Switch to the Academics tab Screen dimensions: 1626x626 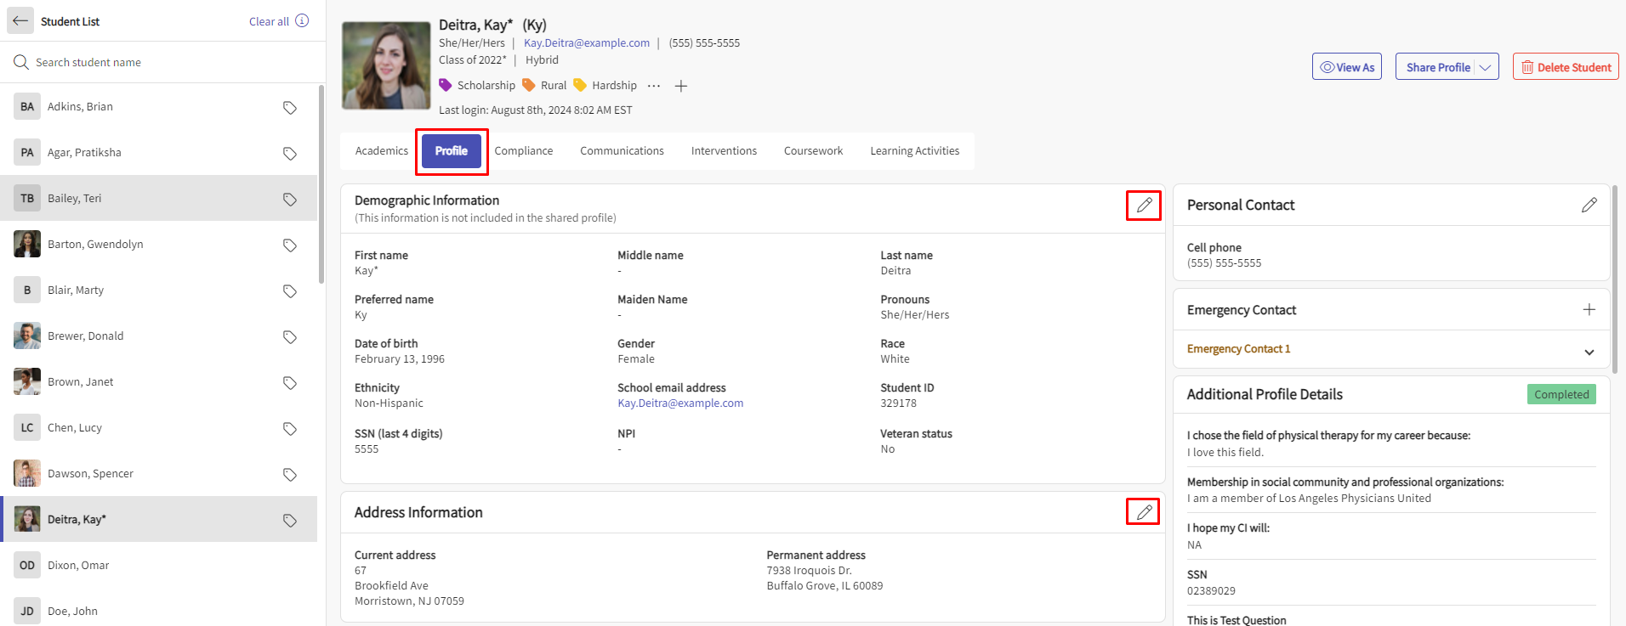(x=381, y=151)
